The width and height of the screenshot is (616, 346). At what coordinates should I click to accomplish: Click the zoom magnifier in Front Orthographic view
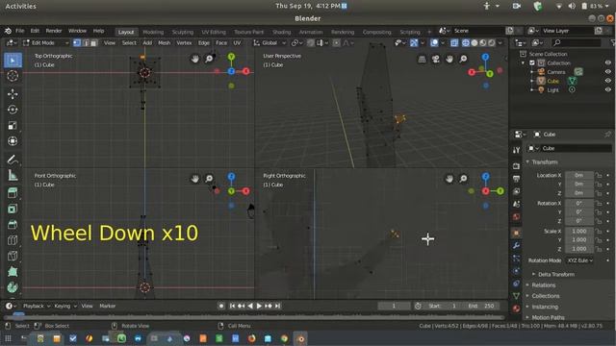(210, 179)
